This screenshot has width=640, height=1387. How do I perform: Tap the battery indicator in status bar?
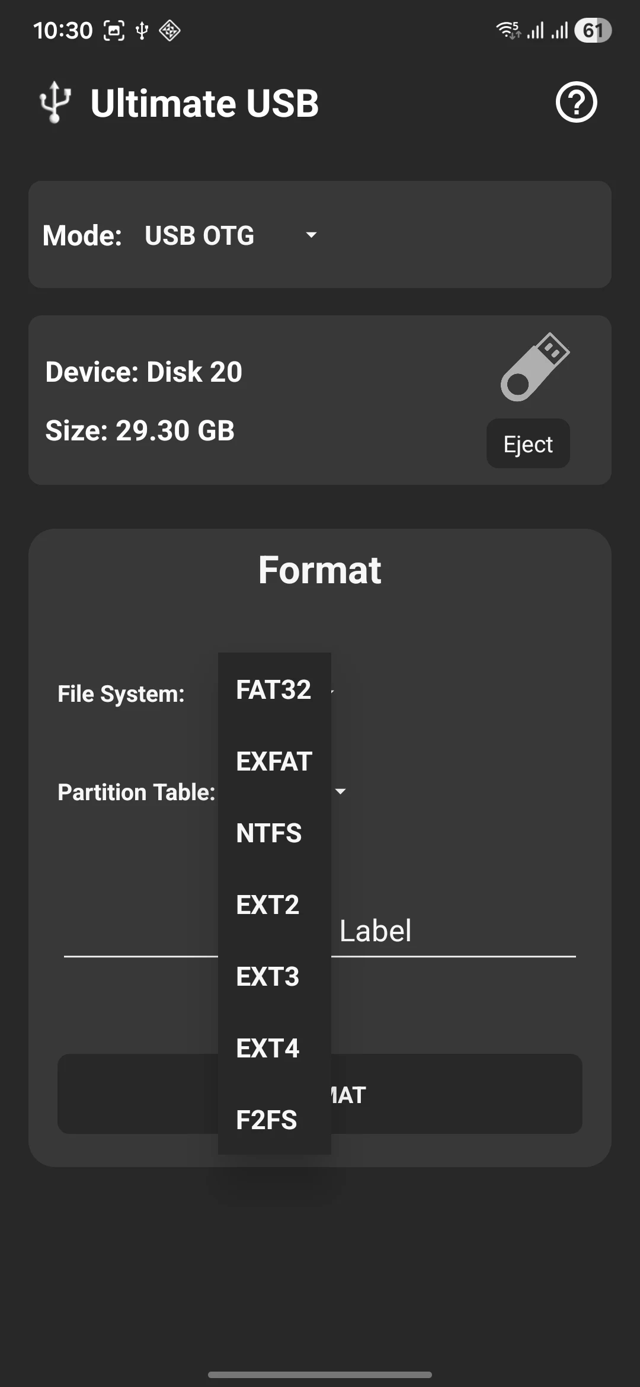click(x=593, y=31)
